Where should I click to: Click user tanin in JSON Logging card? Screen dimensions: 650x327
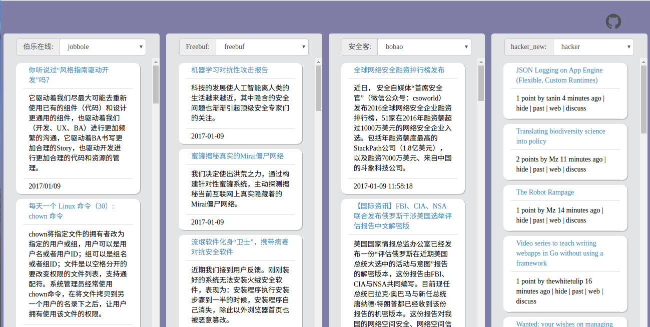click(x=553, y=98)
